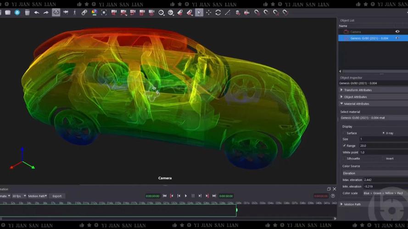Pause the animation
This screenshot has width=408, height=229.
(193, 196)
